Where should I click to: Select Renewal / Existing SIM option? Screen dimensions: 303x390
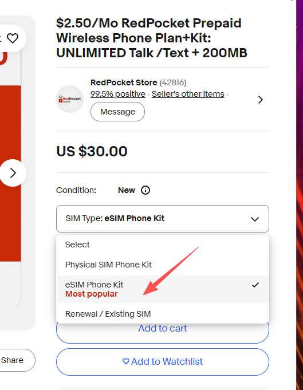point(163,314)
